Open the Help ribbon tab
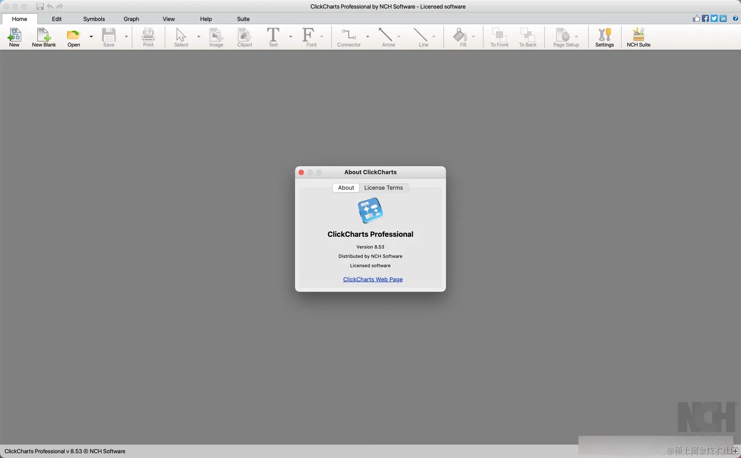The height and width of the screenshot is (458, 741). [206, 19]
